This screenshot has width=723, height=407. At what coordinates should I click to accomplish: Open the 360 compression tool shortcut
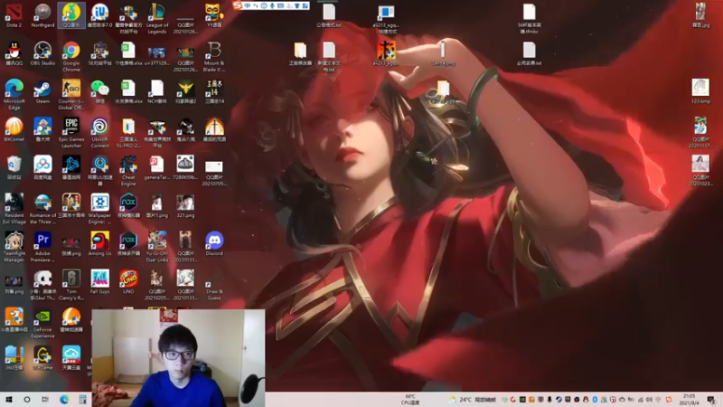pyautogui.click(x=14, y=358)
